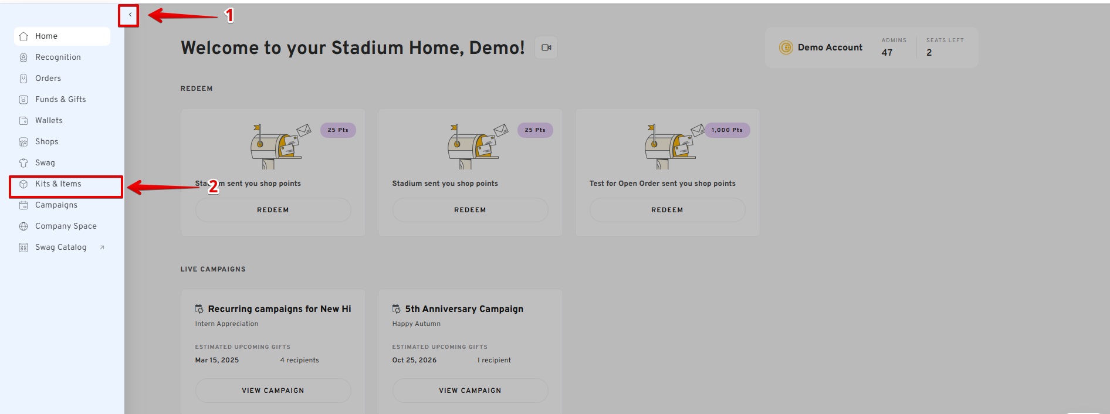Click the Recognition badge icon
Screen dimensions: 1110x414
tap(23, 57)
